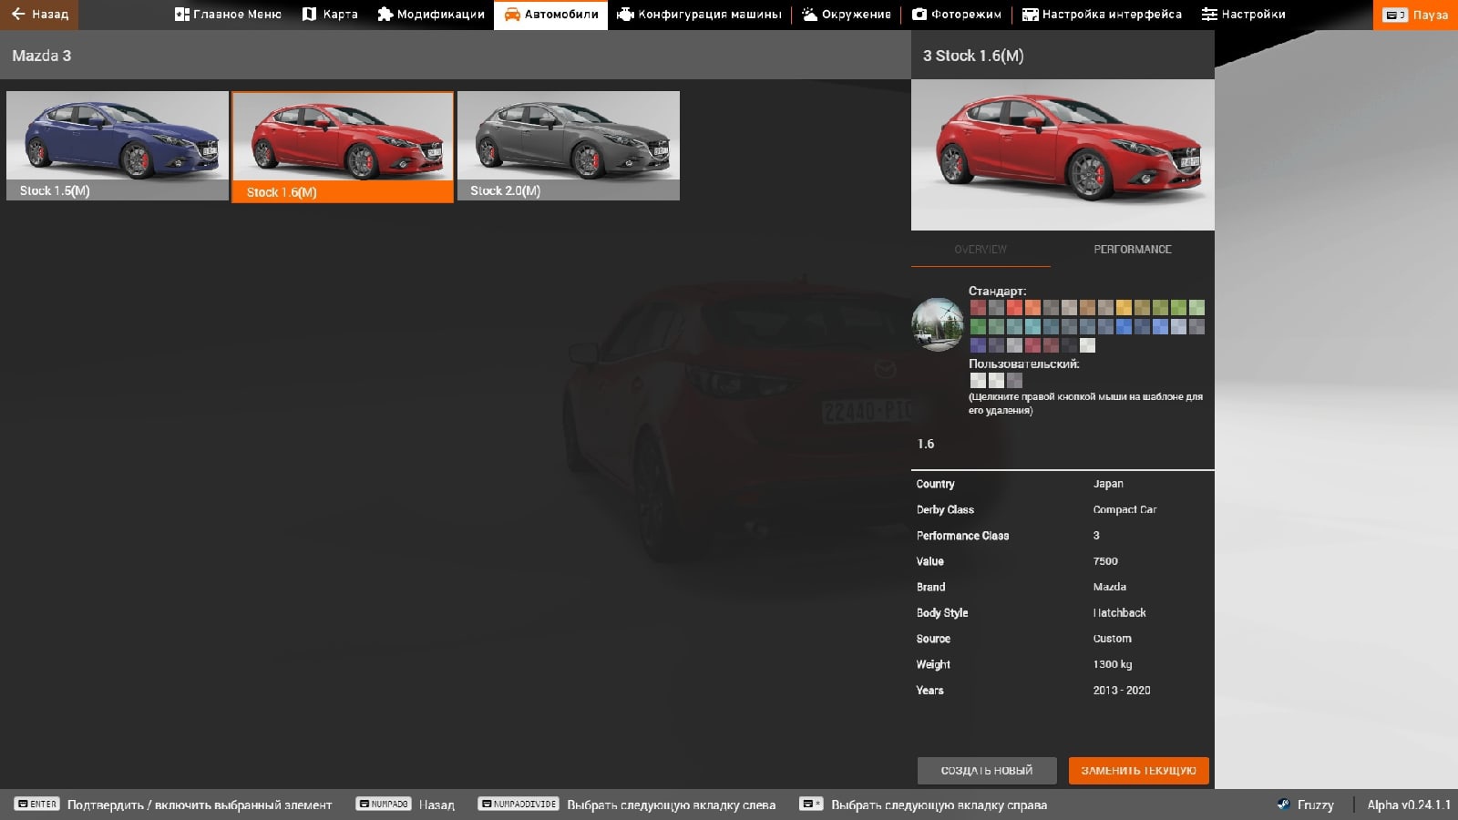Open the Окружение weather menu item
The height and width of the screenshot is (820, 1458).
[x=847, y=15]
